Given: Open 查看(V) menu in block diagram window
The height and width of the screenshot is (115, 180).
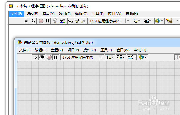Looking at the screenshot, I should pyautogui.click(x=49, y=14).
